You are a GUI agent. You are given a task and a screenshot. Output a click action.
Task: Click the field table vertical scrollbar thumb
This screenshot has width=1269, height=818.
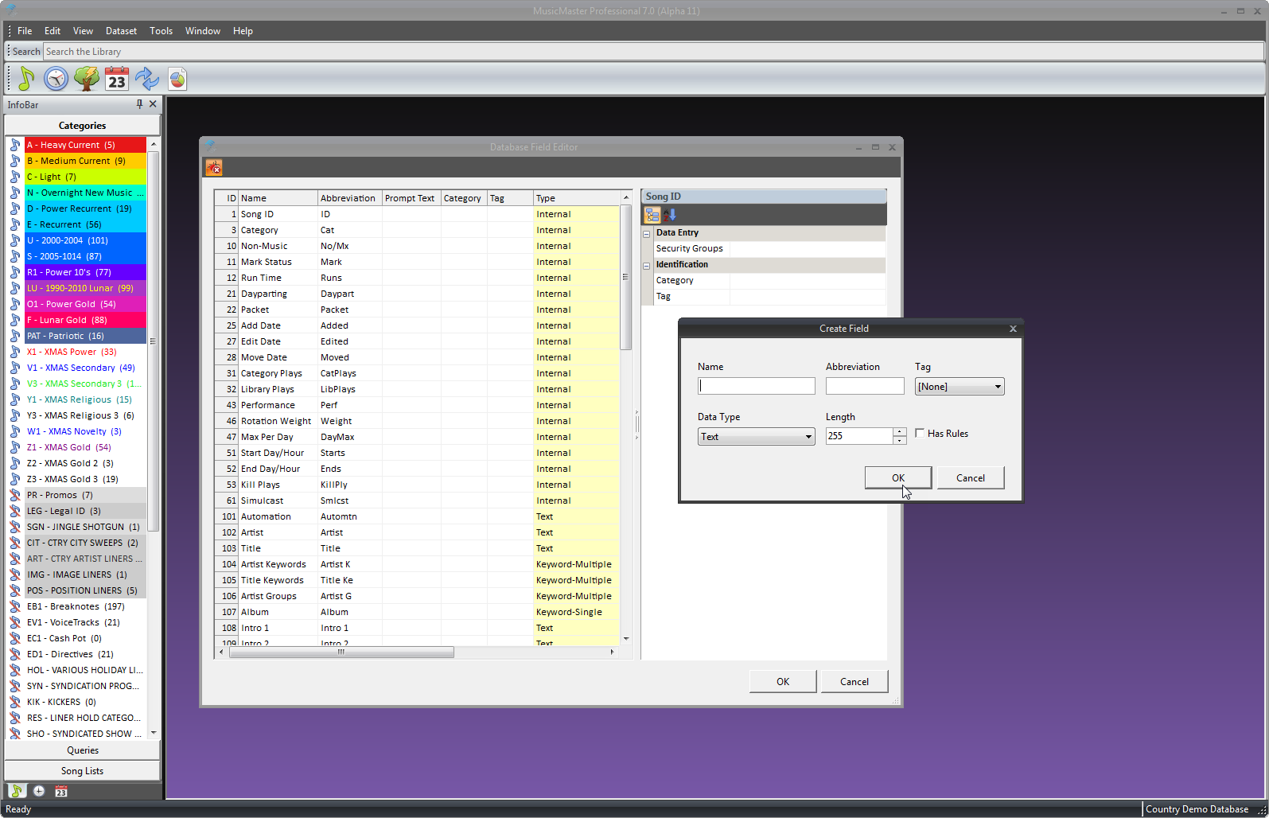625,278
